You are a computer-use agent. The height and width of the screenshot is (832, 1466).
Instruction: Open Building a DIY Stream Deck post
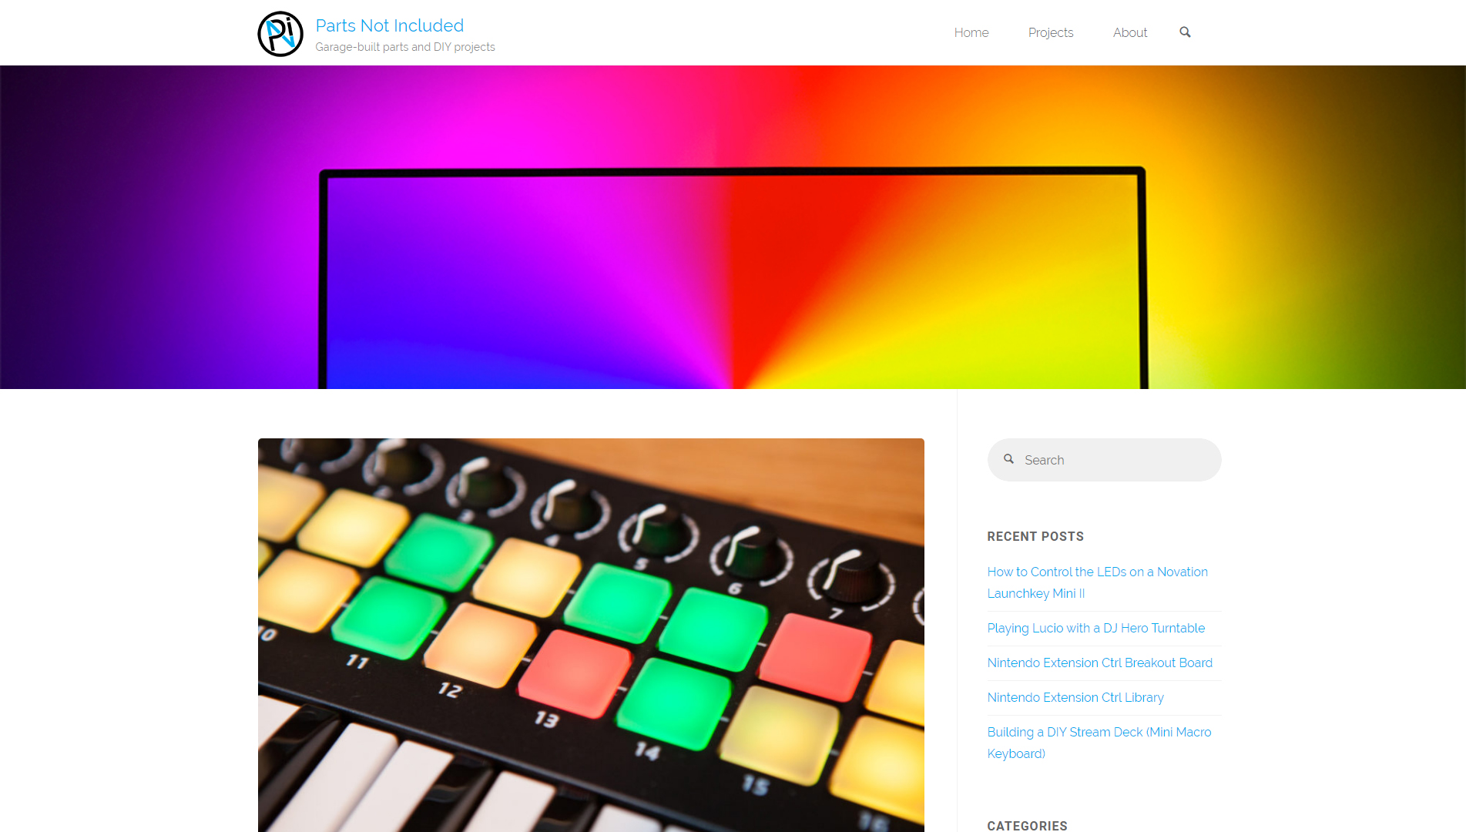(x=1099, y=743)
